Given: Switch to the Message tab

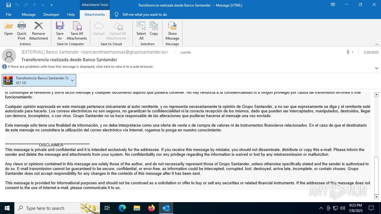Looking at the screenshot, I should tap(29, 15).
